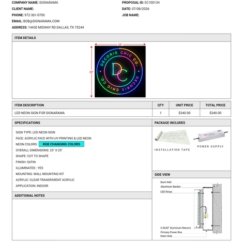Click the power supply image
243x243 pixels.
(210, 135)
